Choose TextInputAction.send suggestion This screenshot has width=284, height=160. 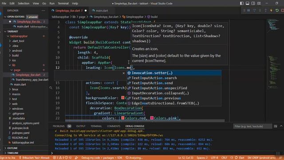(x=174, y=83)
